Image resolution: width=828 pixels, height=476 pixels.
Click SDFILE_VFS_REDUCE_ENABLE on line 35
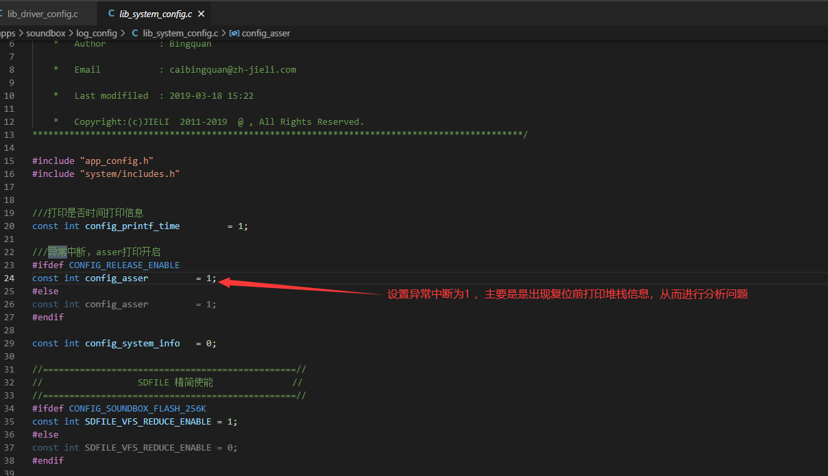tap(148, 421)
